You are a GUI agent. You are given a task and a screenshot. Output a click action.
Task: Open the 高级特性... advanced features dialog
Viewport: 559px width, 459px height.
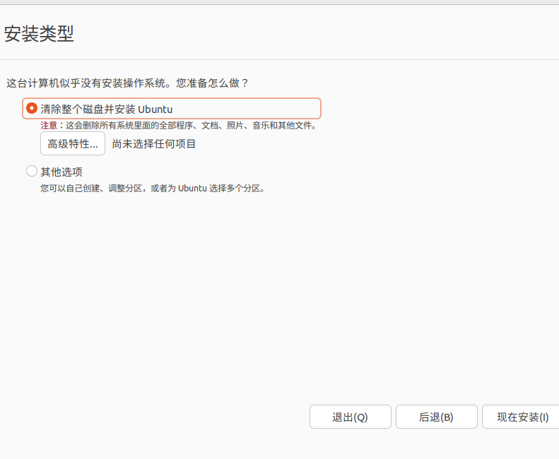[73, 143]
